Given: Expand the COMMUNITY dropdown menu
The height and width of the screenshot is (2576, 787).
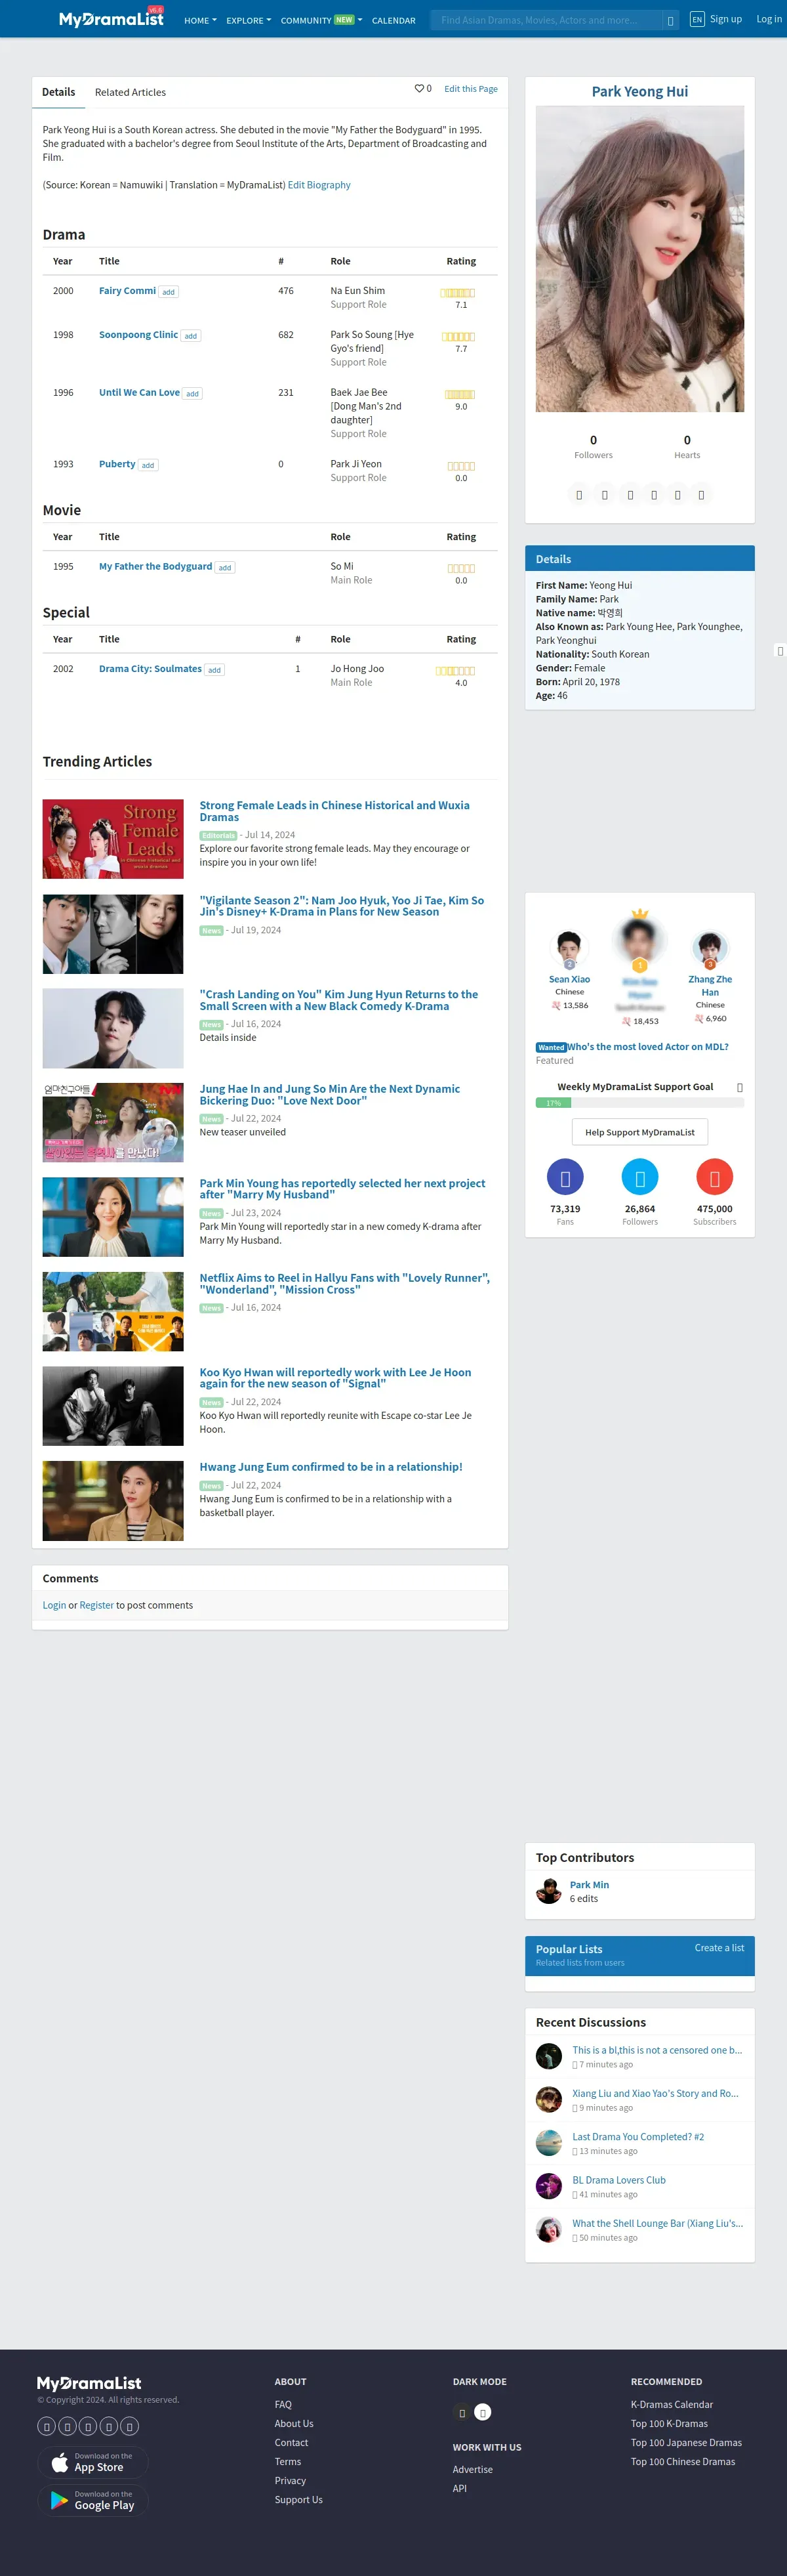Looking at the screenshot, I should pyautogui.click(x=321, y=20).
